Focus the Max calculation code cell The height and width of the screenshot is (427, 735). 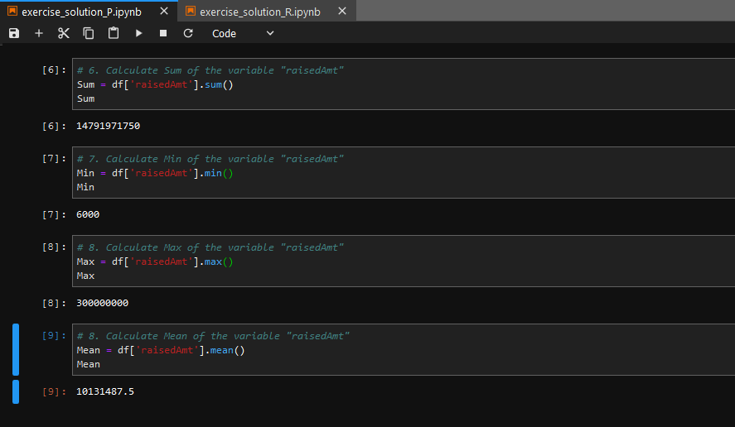tap(403, 261)
